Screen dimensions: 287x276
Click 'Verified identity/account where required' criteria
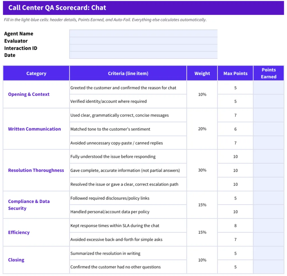pos(108,101)
